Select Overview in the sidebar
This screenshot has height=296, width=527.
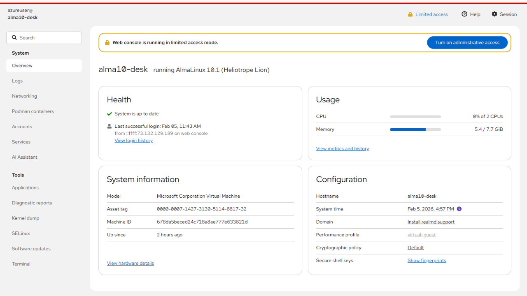click(x=44, y=65)
